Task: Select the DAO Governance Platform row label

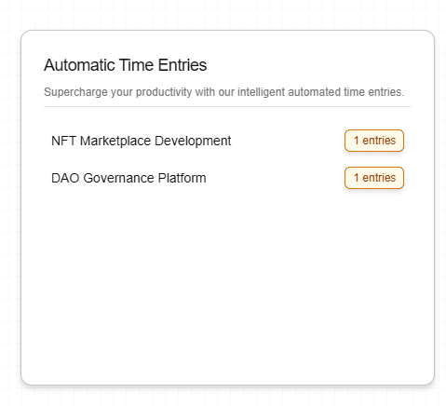Action: [128, 178]
